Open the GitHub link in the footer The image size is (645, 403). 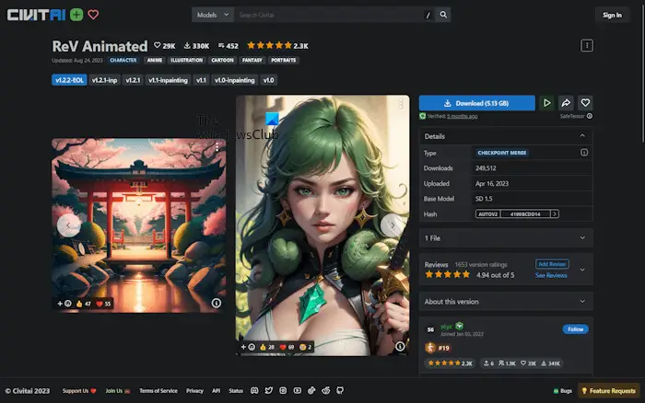tap(340, 390)
